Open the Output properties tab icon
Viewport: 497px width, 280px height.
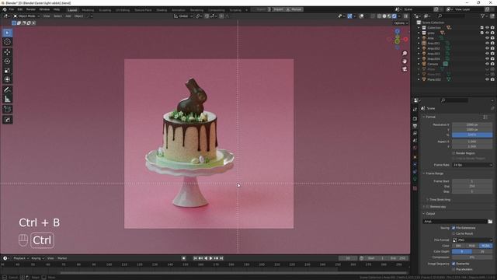click(x=415, y=126)
